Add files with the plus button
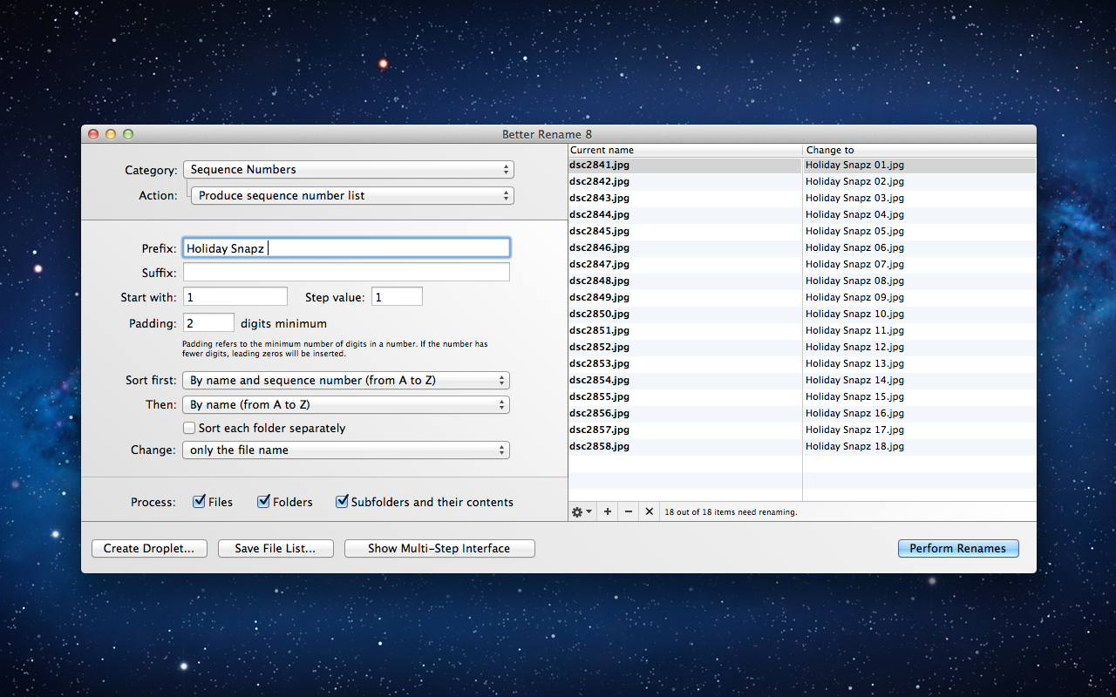1116x697 pixels. point(608,511)
